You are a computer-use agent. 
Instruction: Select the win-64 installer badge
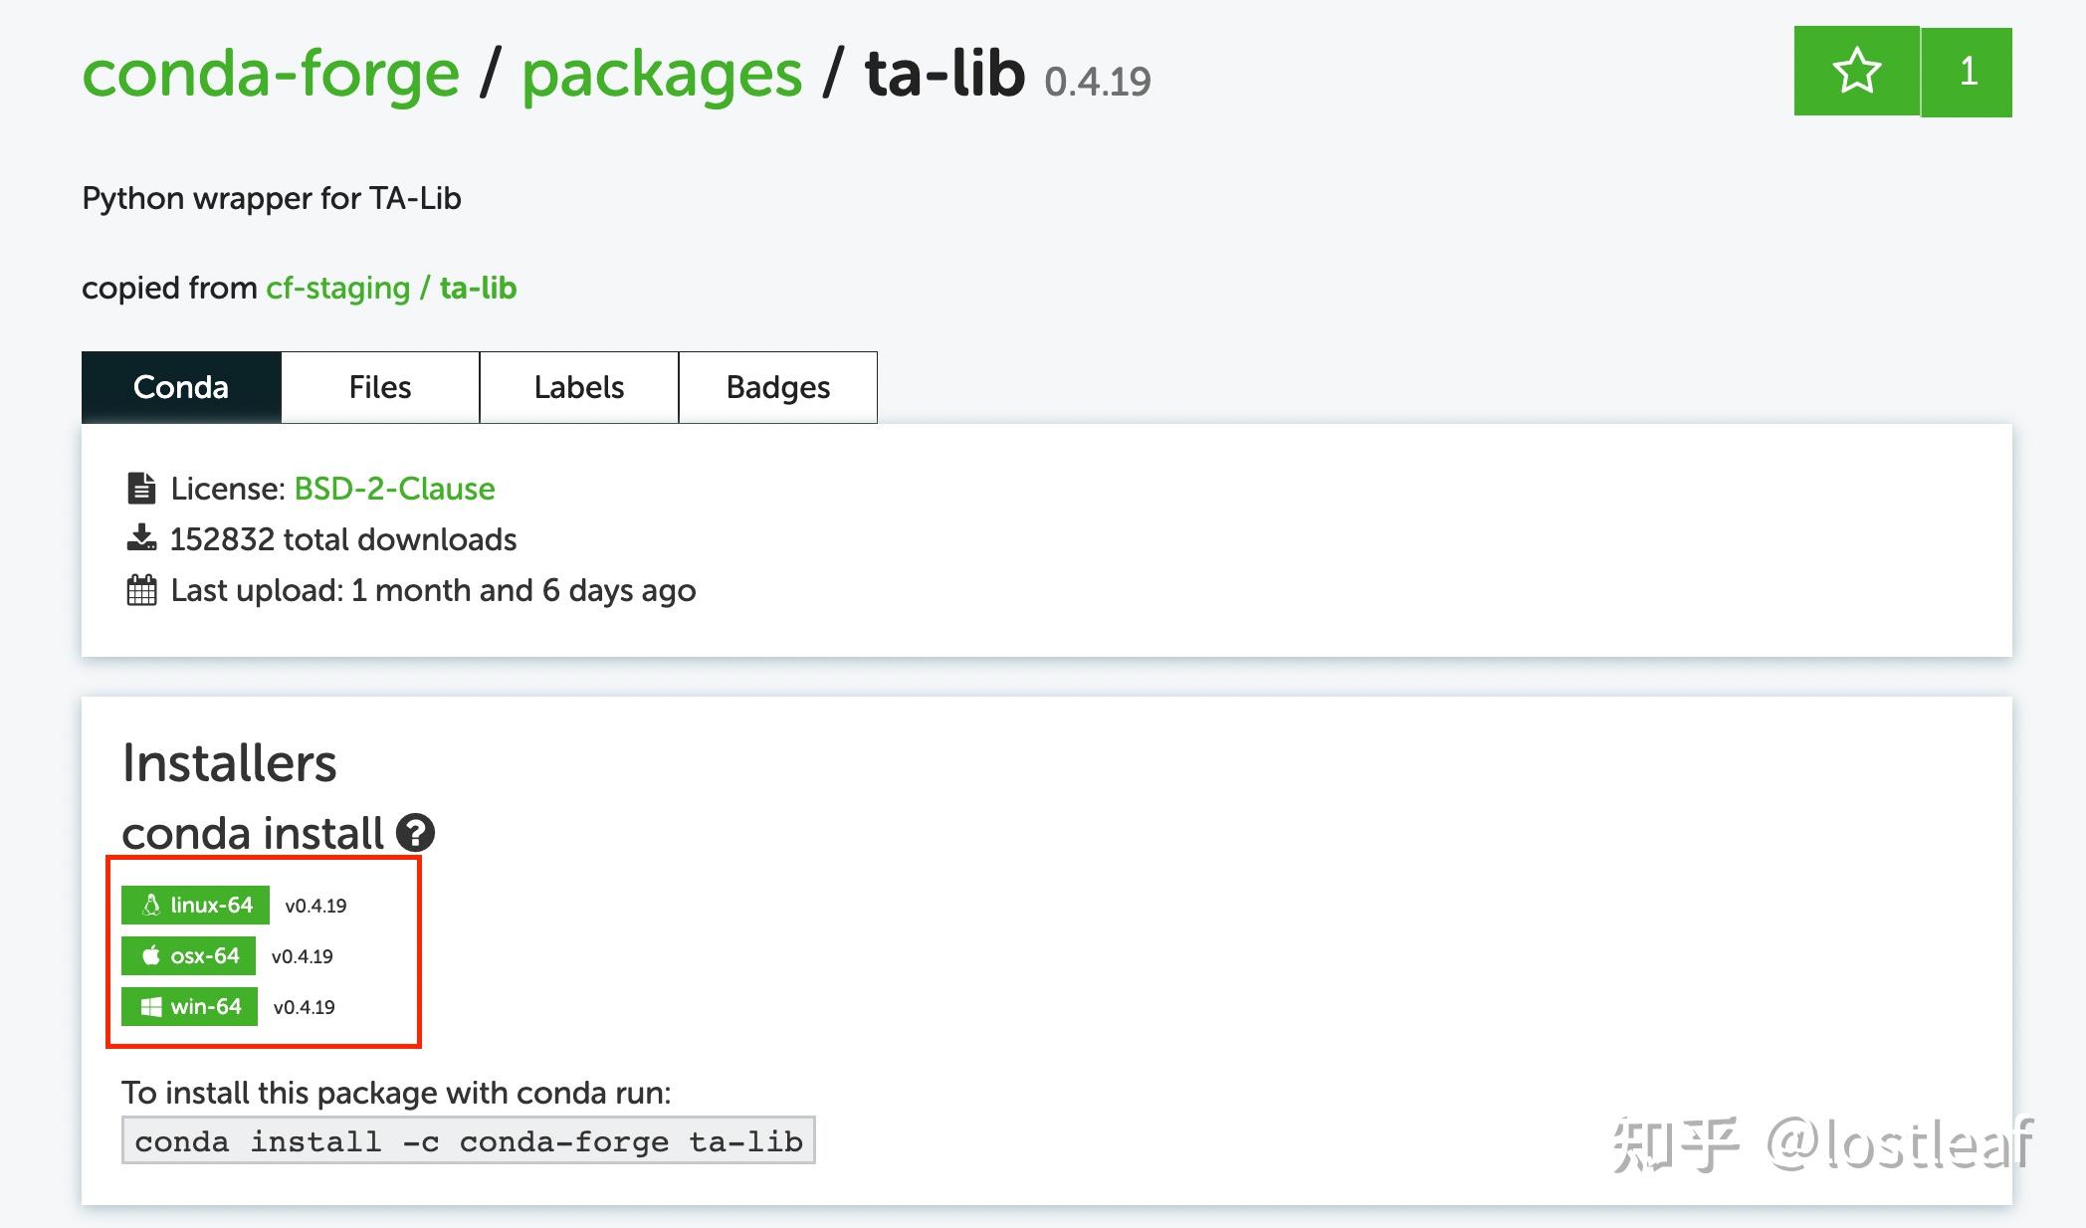point(189,1006)
